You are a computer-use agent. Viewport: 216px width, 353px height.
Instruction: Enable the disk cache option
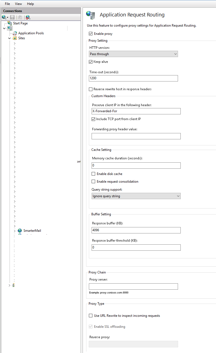(93, 174)
